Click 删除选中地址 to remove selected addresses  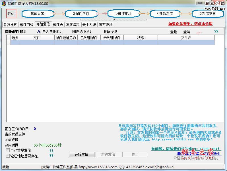point(82,32)
